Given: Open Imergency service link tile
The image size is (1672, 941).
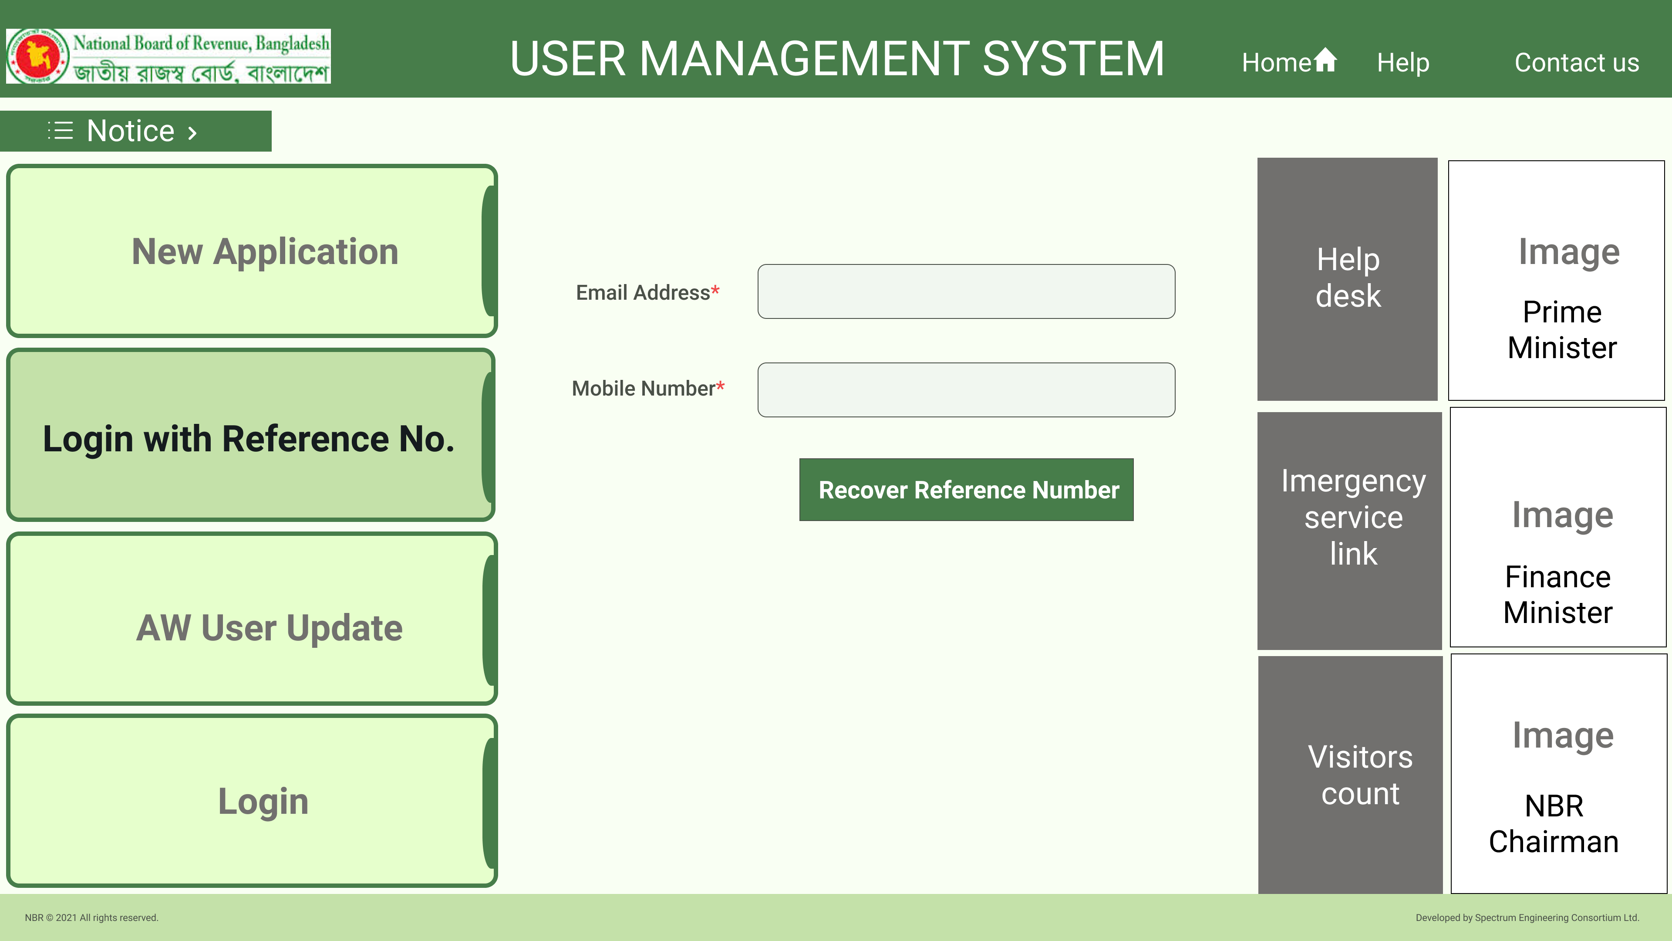Looking at the screenshot, I should (x=1349, y=531).
